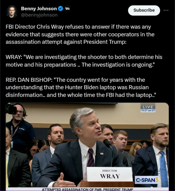Click the affiliate badge beside the checkmark
This screenshot has height=191, width=175.
pyautogui.click(x=67, y=9)
